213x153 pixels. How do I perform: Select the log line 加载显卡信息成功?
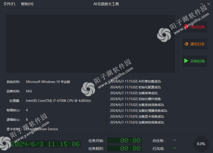click(137, 116)
